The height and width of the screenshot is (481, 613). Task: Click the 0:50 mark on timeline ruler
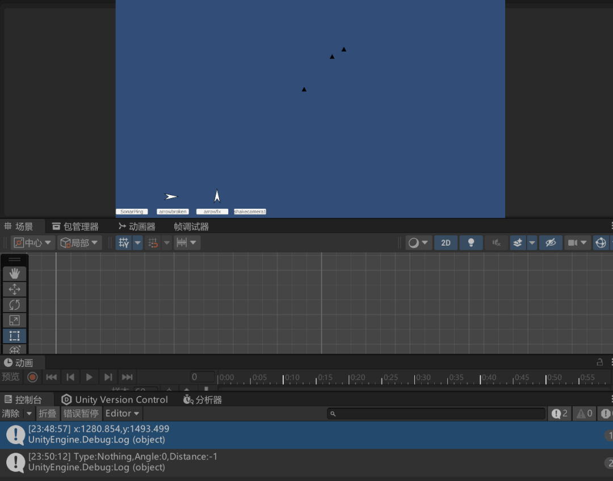tap(555, 377)
